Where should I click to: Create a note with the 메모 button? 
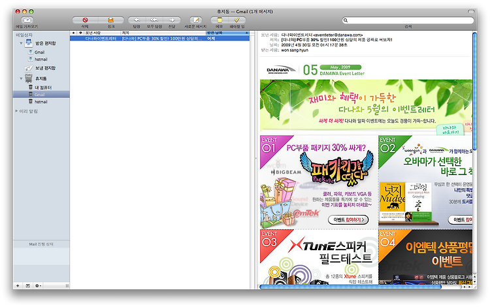(220, 20)
